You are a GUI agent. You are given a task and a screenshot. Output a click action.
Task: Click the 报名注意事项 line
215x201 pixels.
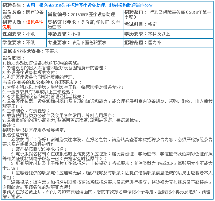(15, 135)
